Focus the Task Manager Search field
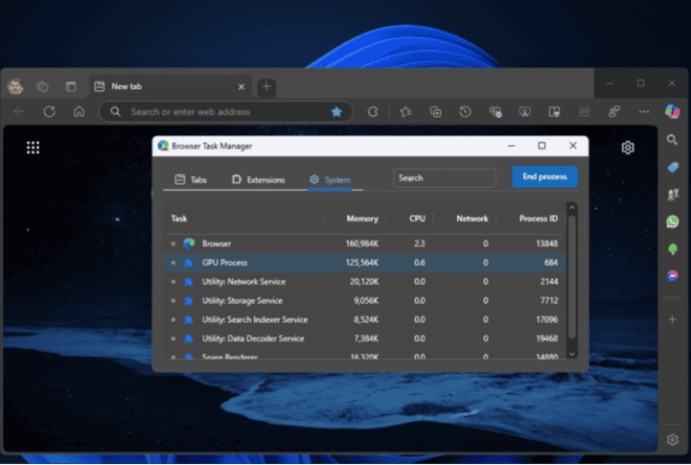Image resolution: width=691 pixels, height=465 pixels. point(444,177)
